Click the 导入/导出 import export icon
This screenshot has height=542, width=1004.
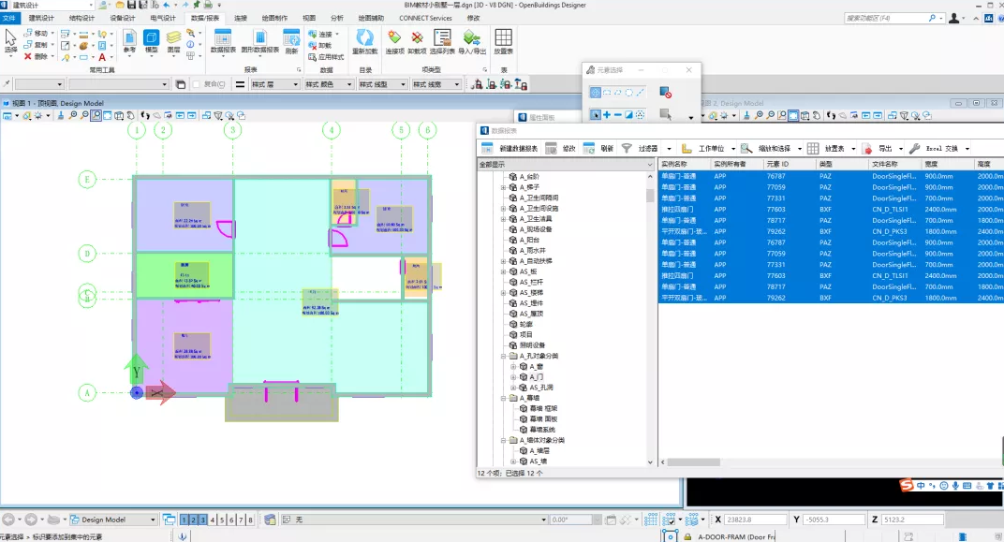coord(472,41)
